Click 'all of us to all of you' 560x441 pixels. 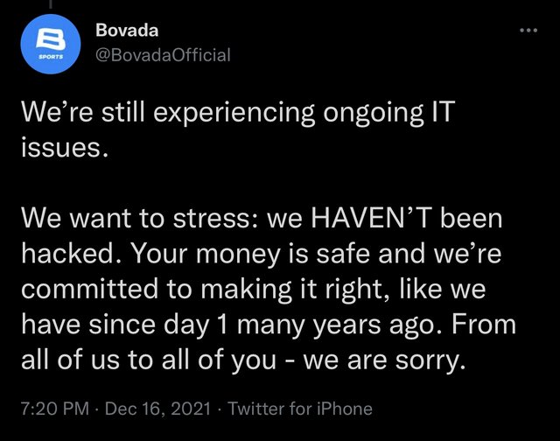click(149, 360)
